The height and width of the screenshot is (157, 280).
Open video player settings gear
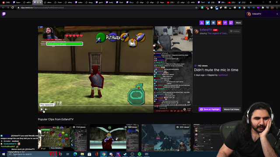[185, 109]
